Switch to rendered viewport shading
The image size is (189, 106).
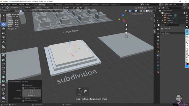(x=151, y=11)
